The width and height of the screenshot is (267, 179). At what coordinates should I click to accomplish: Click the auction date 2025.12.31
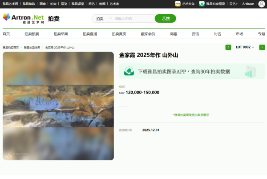pos(151,130)
